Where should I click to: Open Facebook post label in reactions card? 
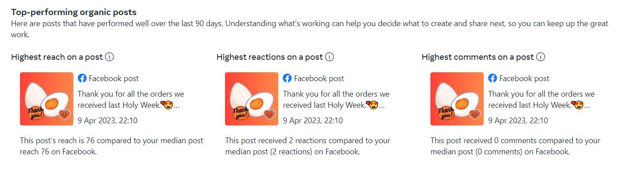[319, 78]
